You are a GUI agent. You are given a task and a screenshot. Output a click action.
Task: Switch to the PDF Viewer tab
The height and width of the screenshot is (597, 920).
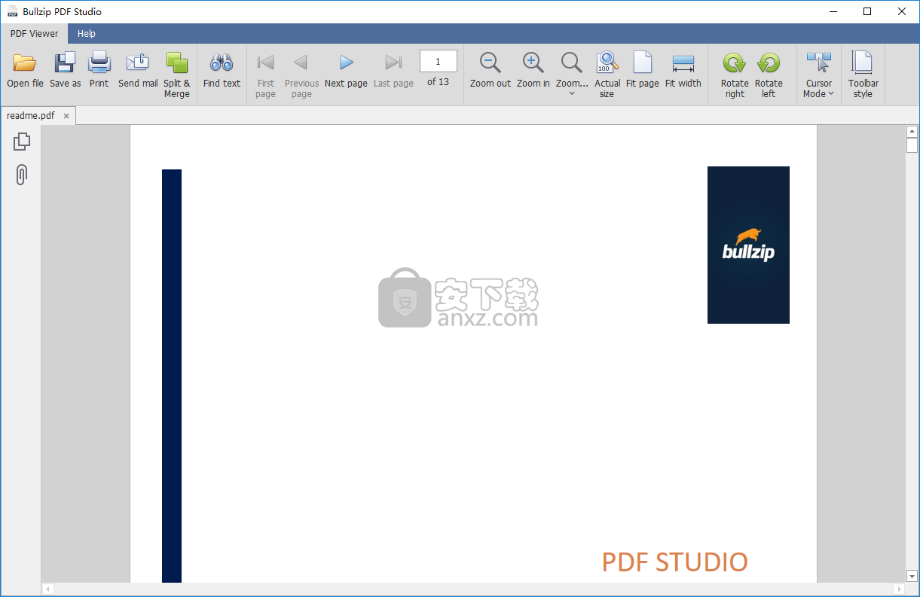pyautogui.click(x=34, y=33)
